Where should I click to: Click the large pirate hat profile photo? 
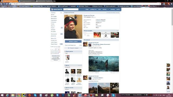tap(73, 27)
